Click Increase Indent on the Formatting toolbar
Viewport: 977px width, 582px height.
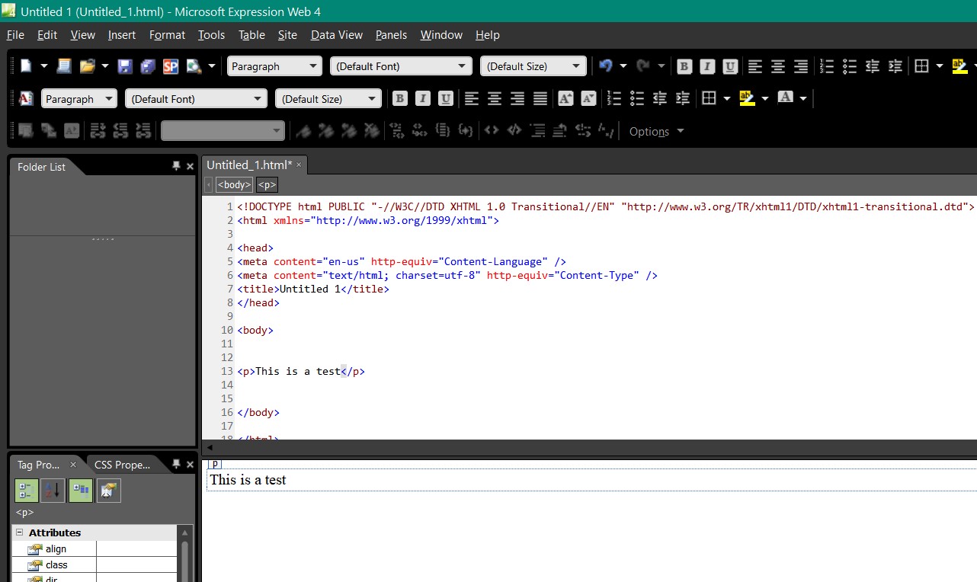click(683, 98)
